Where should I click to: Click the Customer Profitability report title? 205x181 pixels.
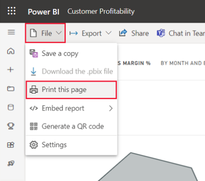(101, 11)
